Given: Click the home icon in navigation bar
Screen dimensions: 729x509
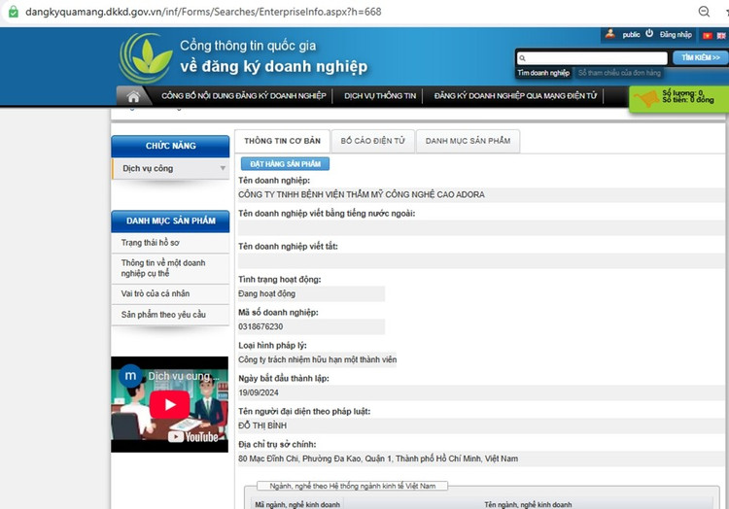Looking at the screenshot, I should (x=133, y=96).
